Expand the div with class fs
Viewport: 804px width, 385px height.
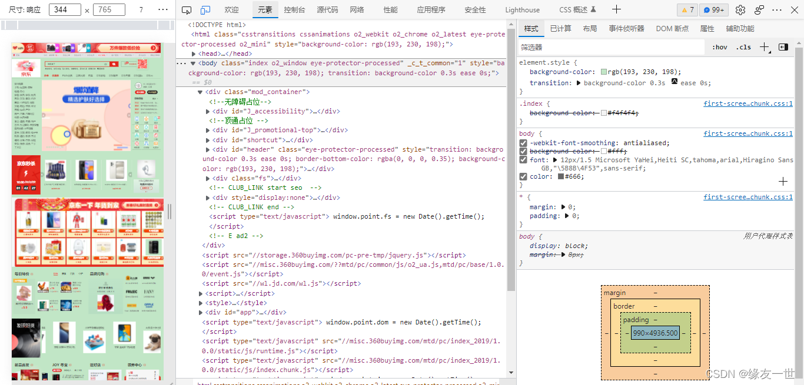208,178
